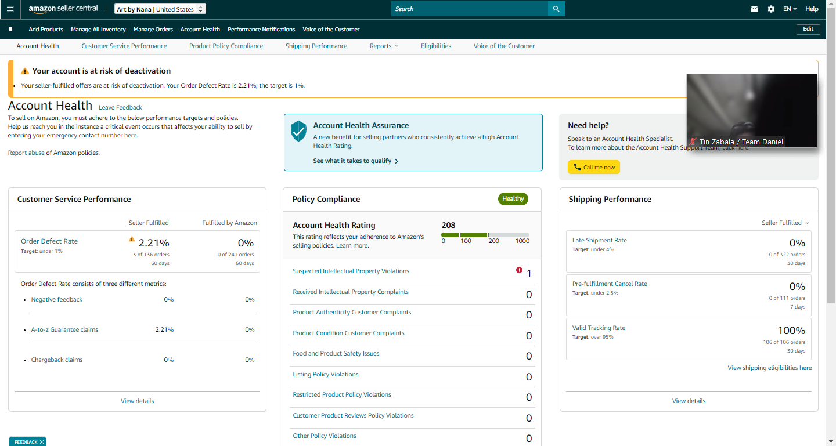
Task: Open A-to-z Guarantee claims link
Action: point(64,329)
